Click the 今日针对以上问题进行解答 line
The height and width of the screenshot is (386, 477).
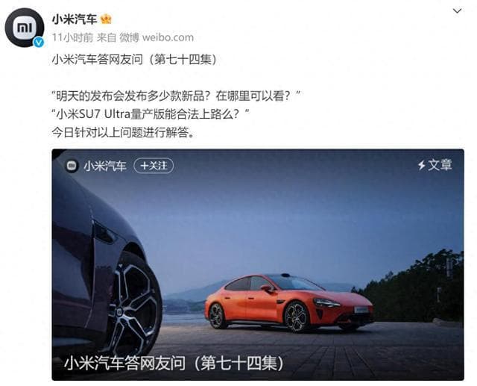(x=123, y=133)
